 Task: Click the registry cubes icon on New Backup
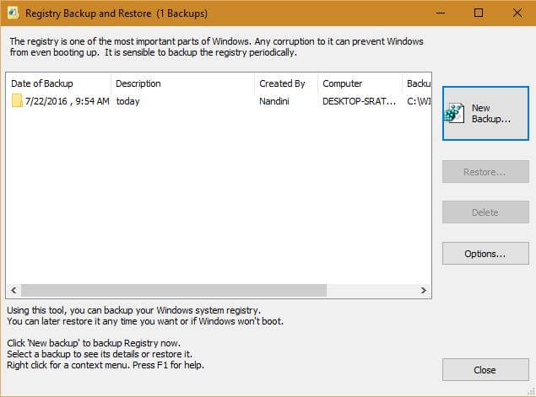coord(454,113)
